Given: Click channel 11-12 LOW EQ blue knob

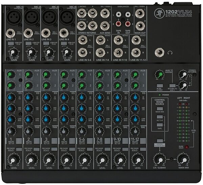Looking at the screenshot, I should pyautogui.click(x=134, y=119).
